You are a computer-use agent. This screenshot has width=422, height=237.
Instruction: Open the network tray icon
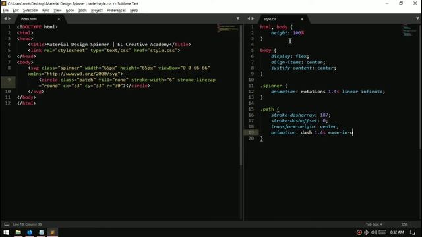(367, 232)
